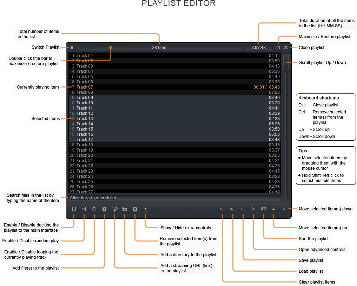Select Track 22 row
The height and width of the screenshot is (286, 357).
pyautogui.click(x=174, y=166)
